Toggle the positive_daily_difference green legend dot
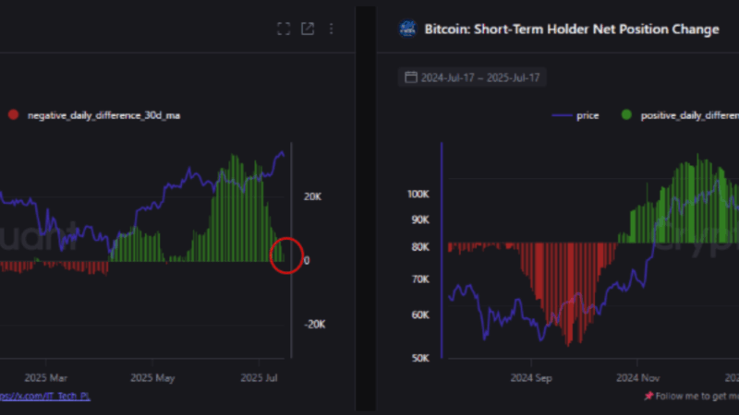The width and height of the screenshot is (739, 415). (626, 114)
